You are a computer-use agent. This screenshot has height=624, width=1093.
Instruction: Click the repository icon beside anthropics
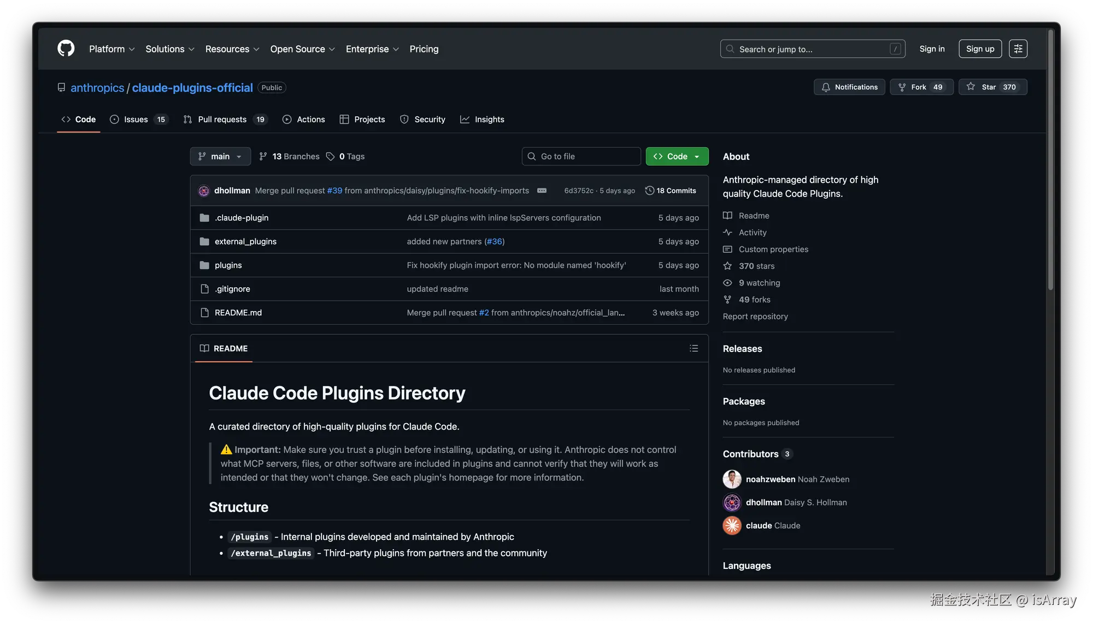61,87
